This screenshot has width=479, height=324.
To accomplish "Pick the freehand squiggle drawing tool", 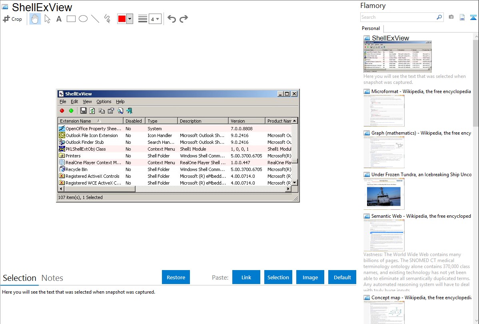I will 107,19.
